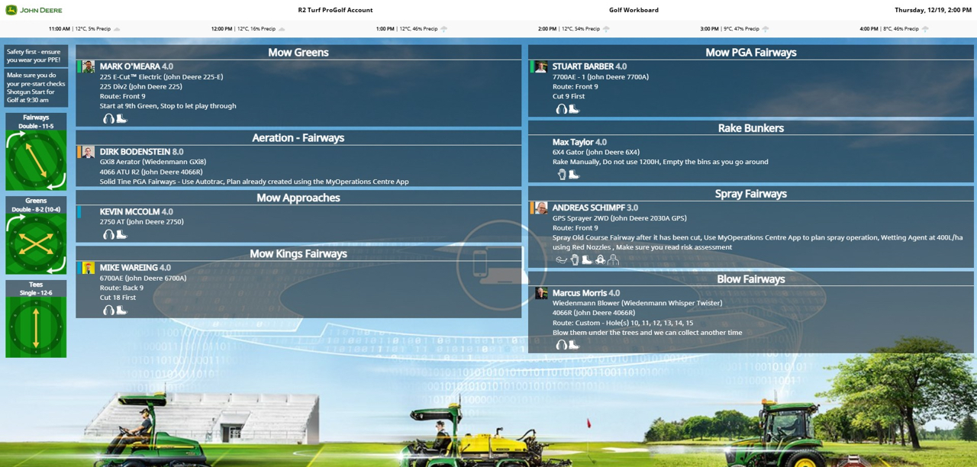Click safety boots icon under Kevin McColm
This screenshot has width=977, height=467.
(121, 235)
